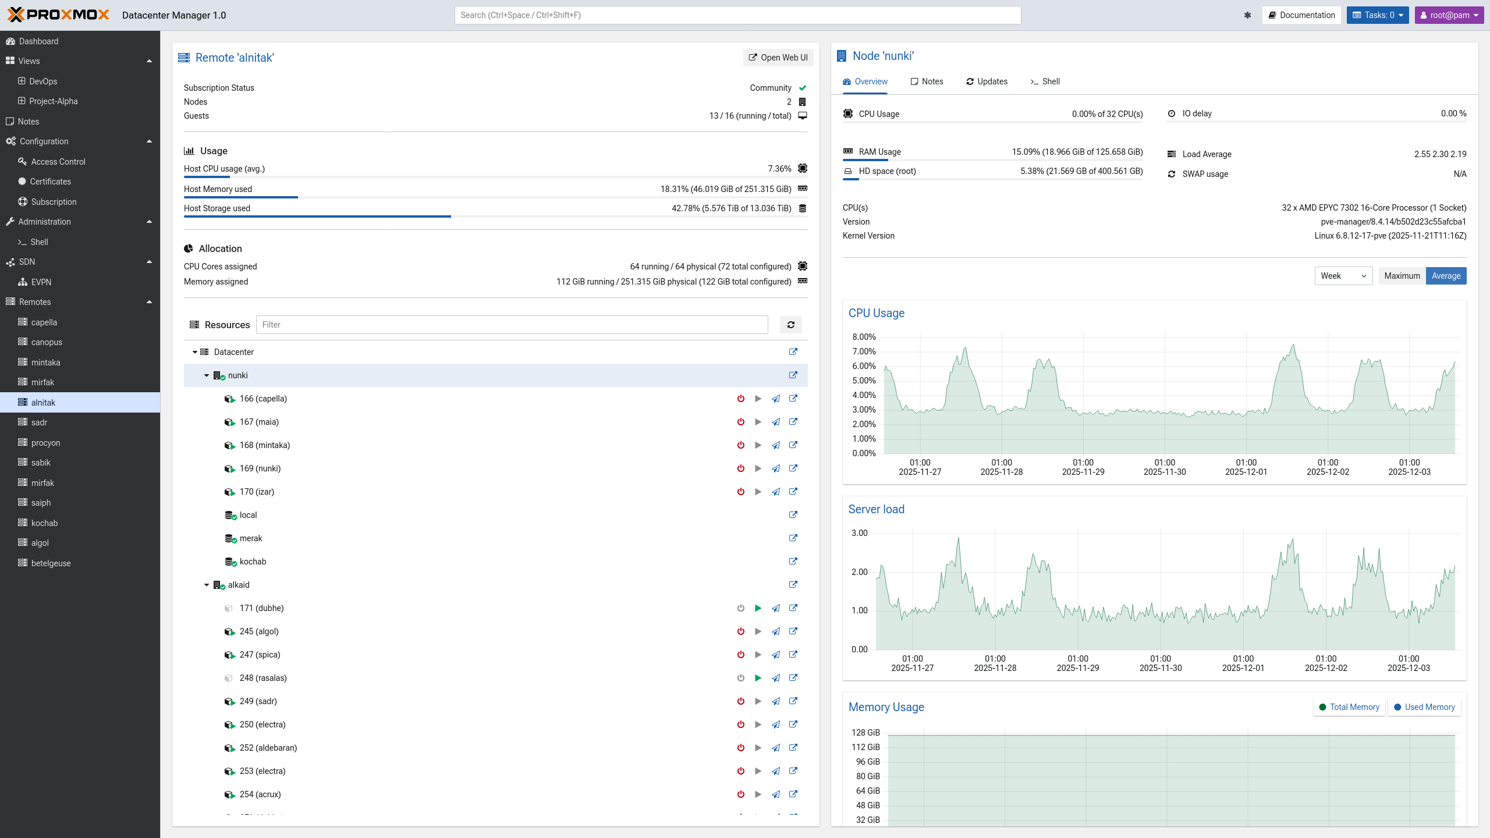Open the Shell tab for node nunki

(x=1045, y=81)
